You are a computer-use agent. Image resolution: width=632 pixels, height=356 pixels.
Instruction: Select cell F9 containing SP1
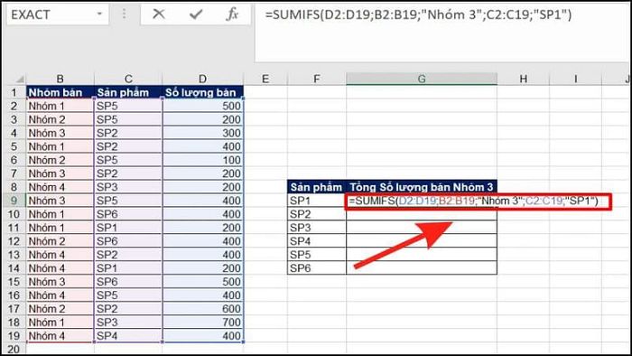click(317, 201)
